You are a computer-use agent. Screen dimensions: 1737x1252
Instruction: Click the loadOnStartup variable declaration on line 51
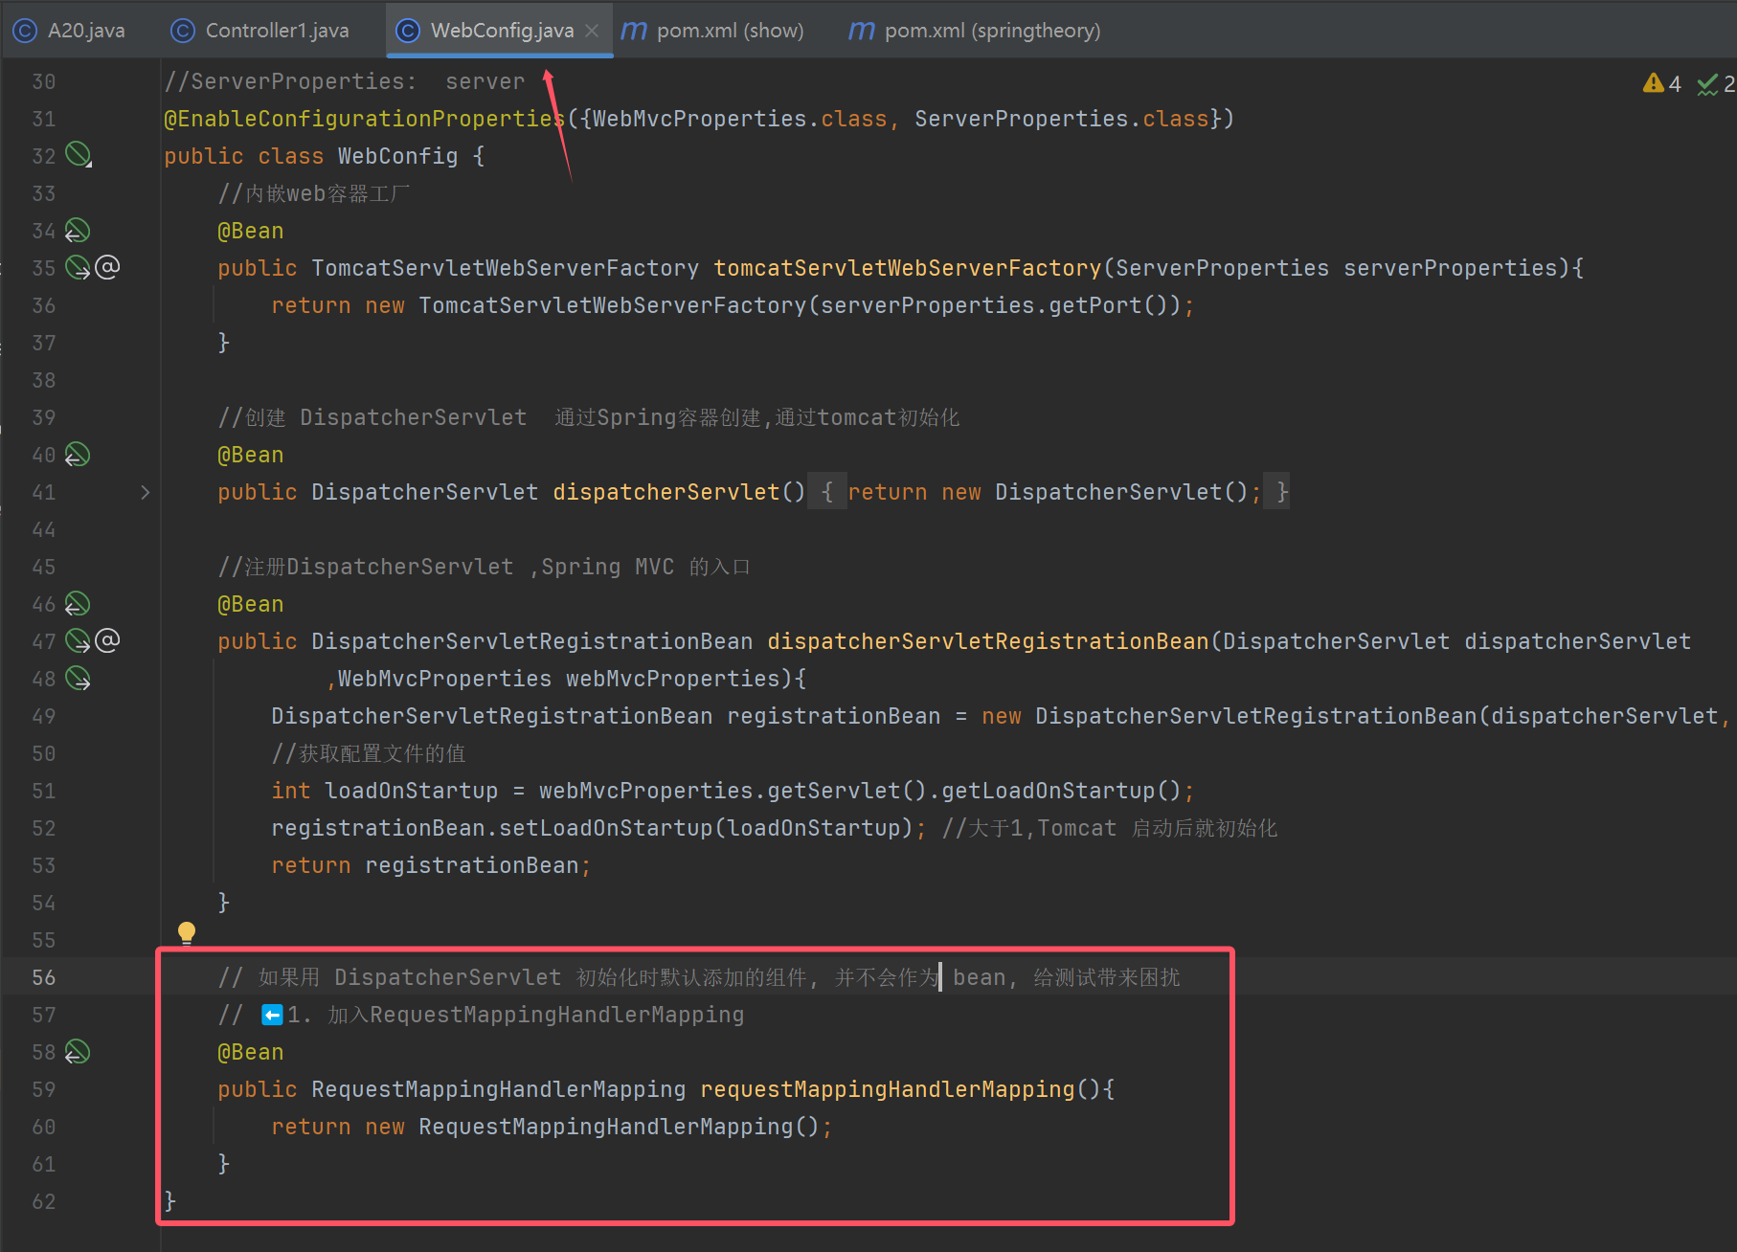tap(412, 791)
